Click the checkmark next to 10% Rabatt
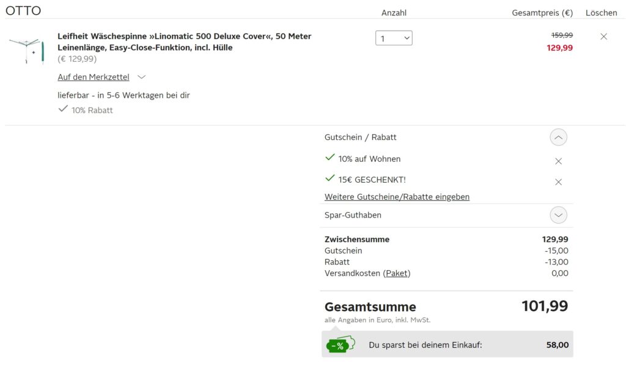 tap(63, 109)
